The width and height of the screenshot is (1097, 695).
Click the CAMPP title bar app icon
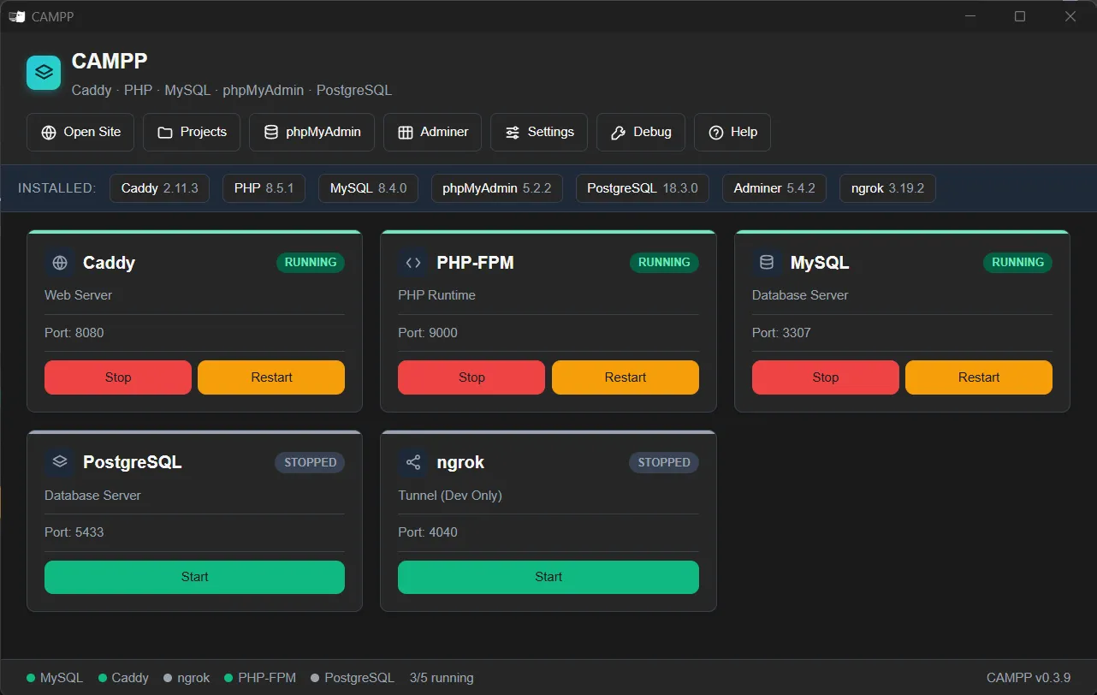pos(16,16)
